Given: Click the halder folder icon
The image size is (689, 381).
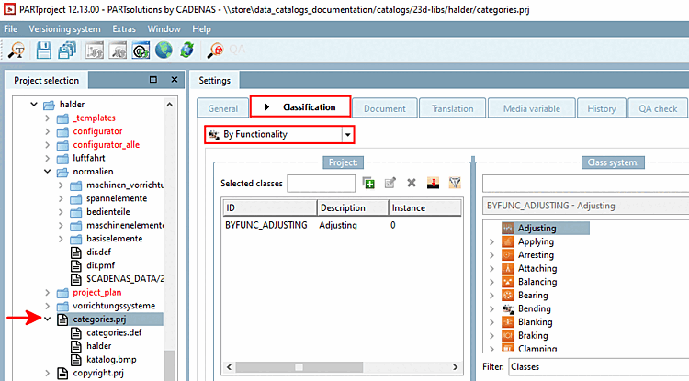Looking at the screenshot, I should tap(50, 105).
